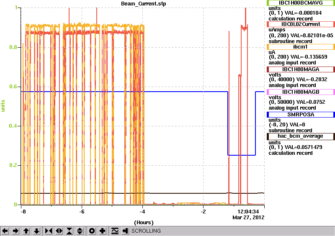Select the IBC1H00MAGB curve legend
The width and height of the screenshot is (335, 236).
pos(301,92)
